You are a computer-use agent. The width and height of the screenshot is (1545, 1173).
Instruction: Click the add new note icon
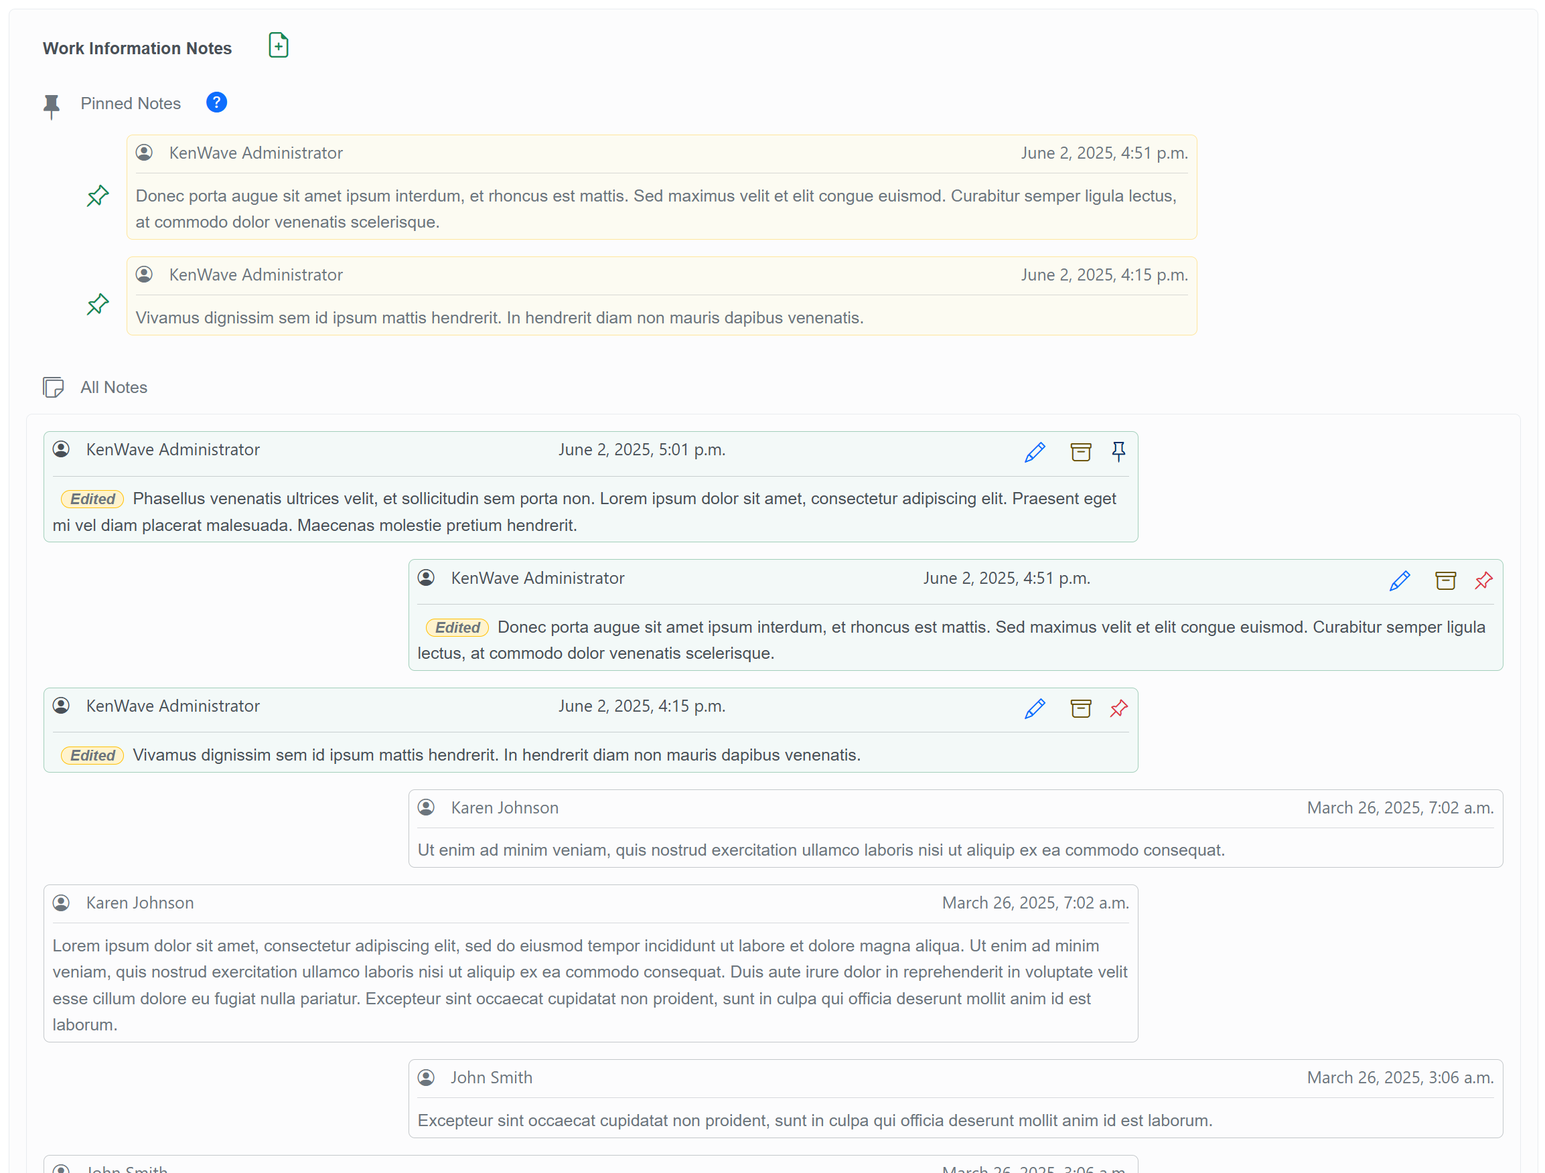pos(278,46)
